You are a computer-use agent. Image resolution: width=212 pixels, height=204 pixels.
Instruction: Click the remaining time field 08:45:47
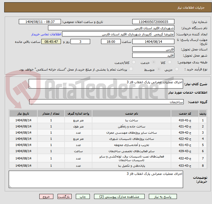coord(51,41)
